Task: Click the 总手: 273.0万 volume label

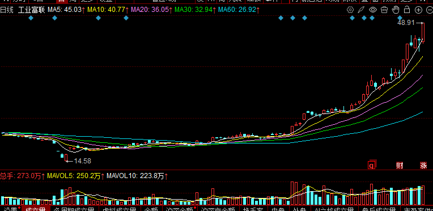Action: (23, 176)
